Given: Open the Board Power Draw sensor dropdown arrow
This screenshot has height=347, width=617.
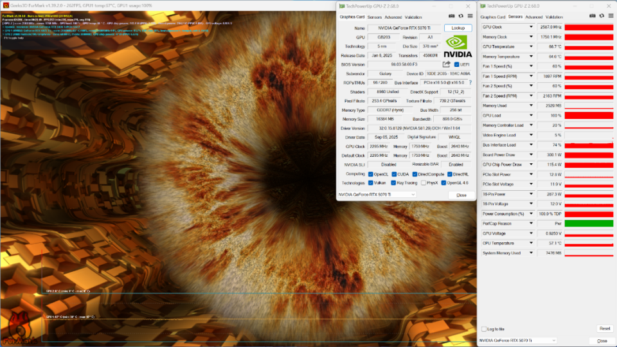Looking at the screenshot, I should pyautogui.click(x=531, y=155).
